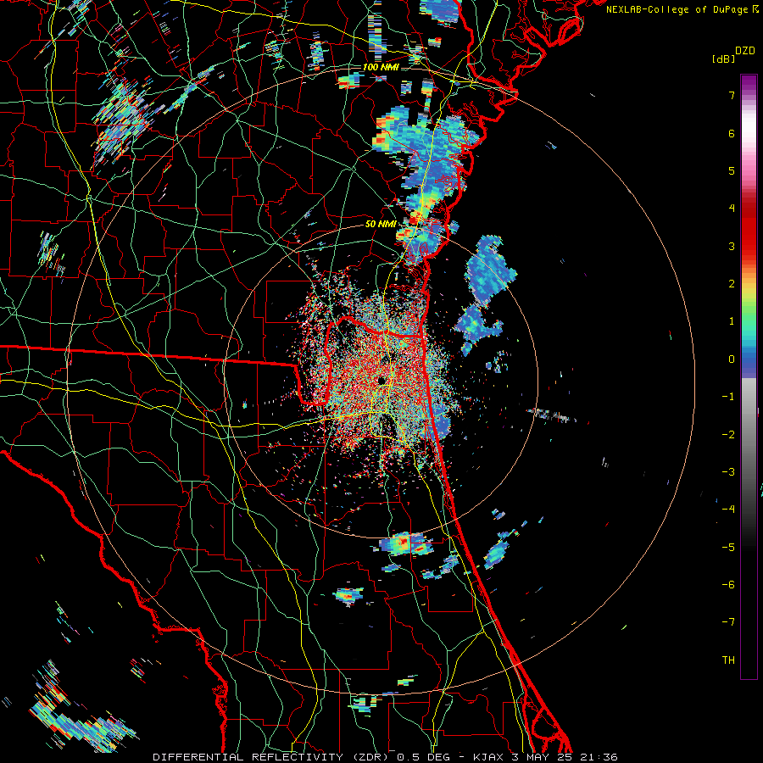Click the legend value -4

coord(728,509)
